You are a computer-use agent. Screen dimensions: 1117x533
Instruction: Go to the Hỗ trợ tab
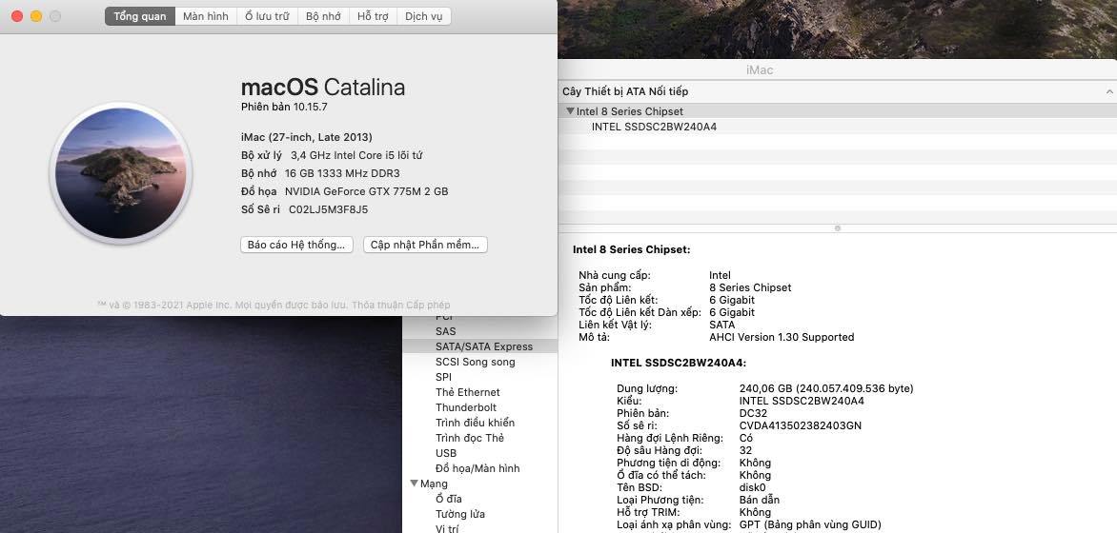(x=373, y=16)
